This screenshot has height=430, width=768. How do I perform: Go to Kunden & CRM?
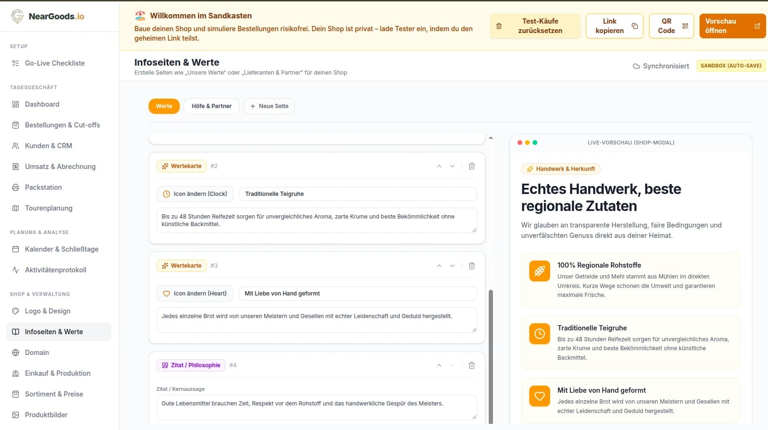(x=59, y=146)
